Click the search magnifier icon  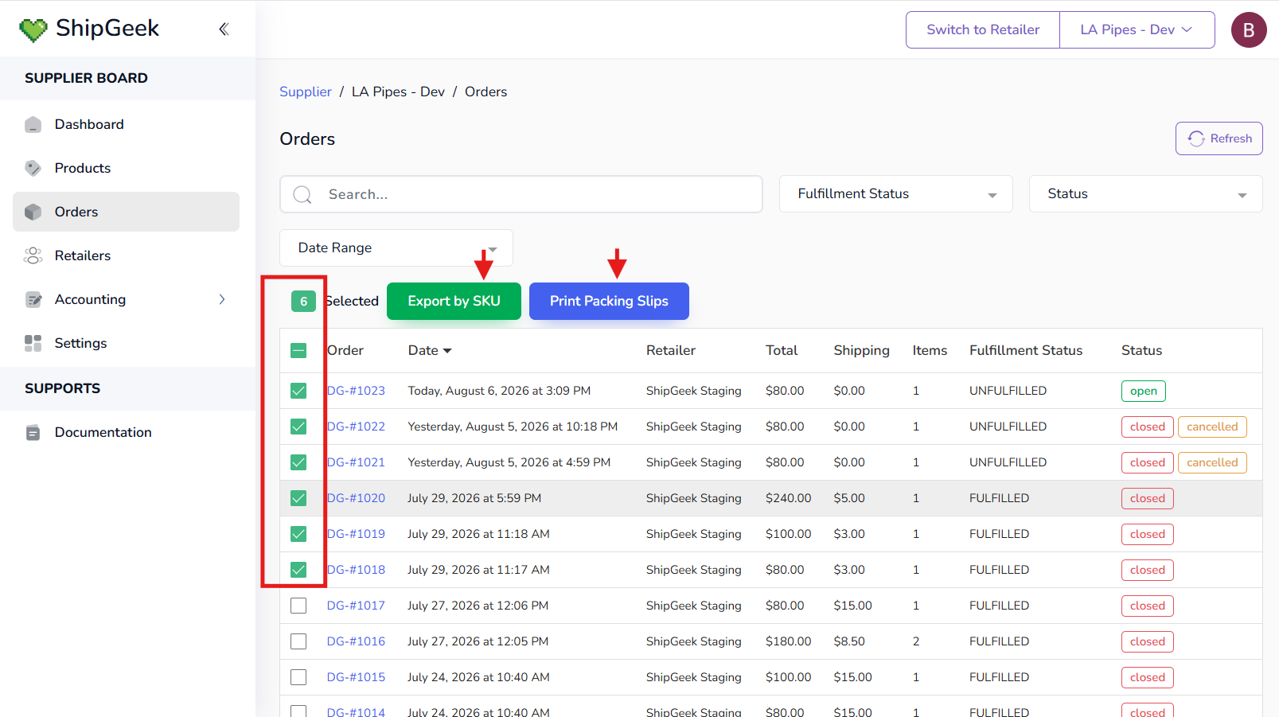tap(302, 194)
